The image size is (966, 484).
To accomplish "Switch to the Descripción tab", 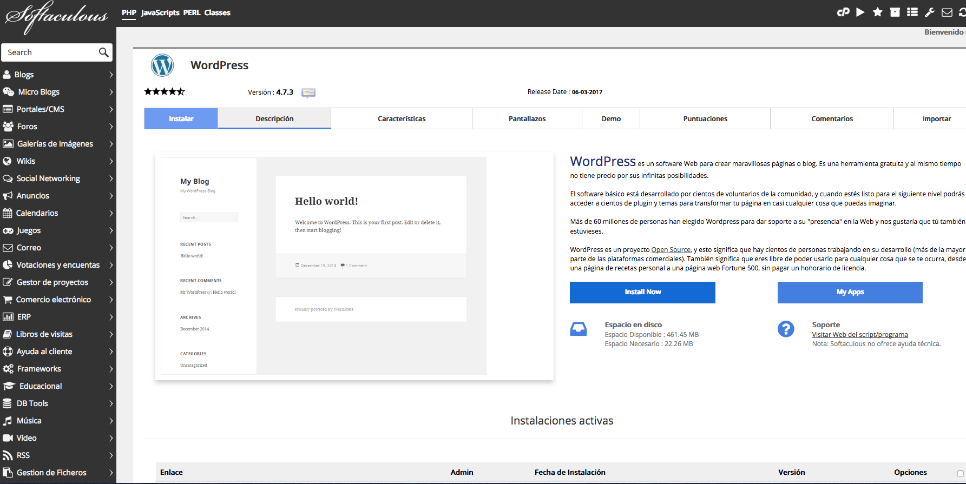I will tap(274, 118).
